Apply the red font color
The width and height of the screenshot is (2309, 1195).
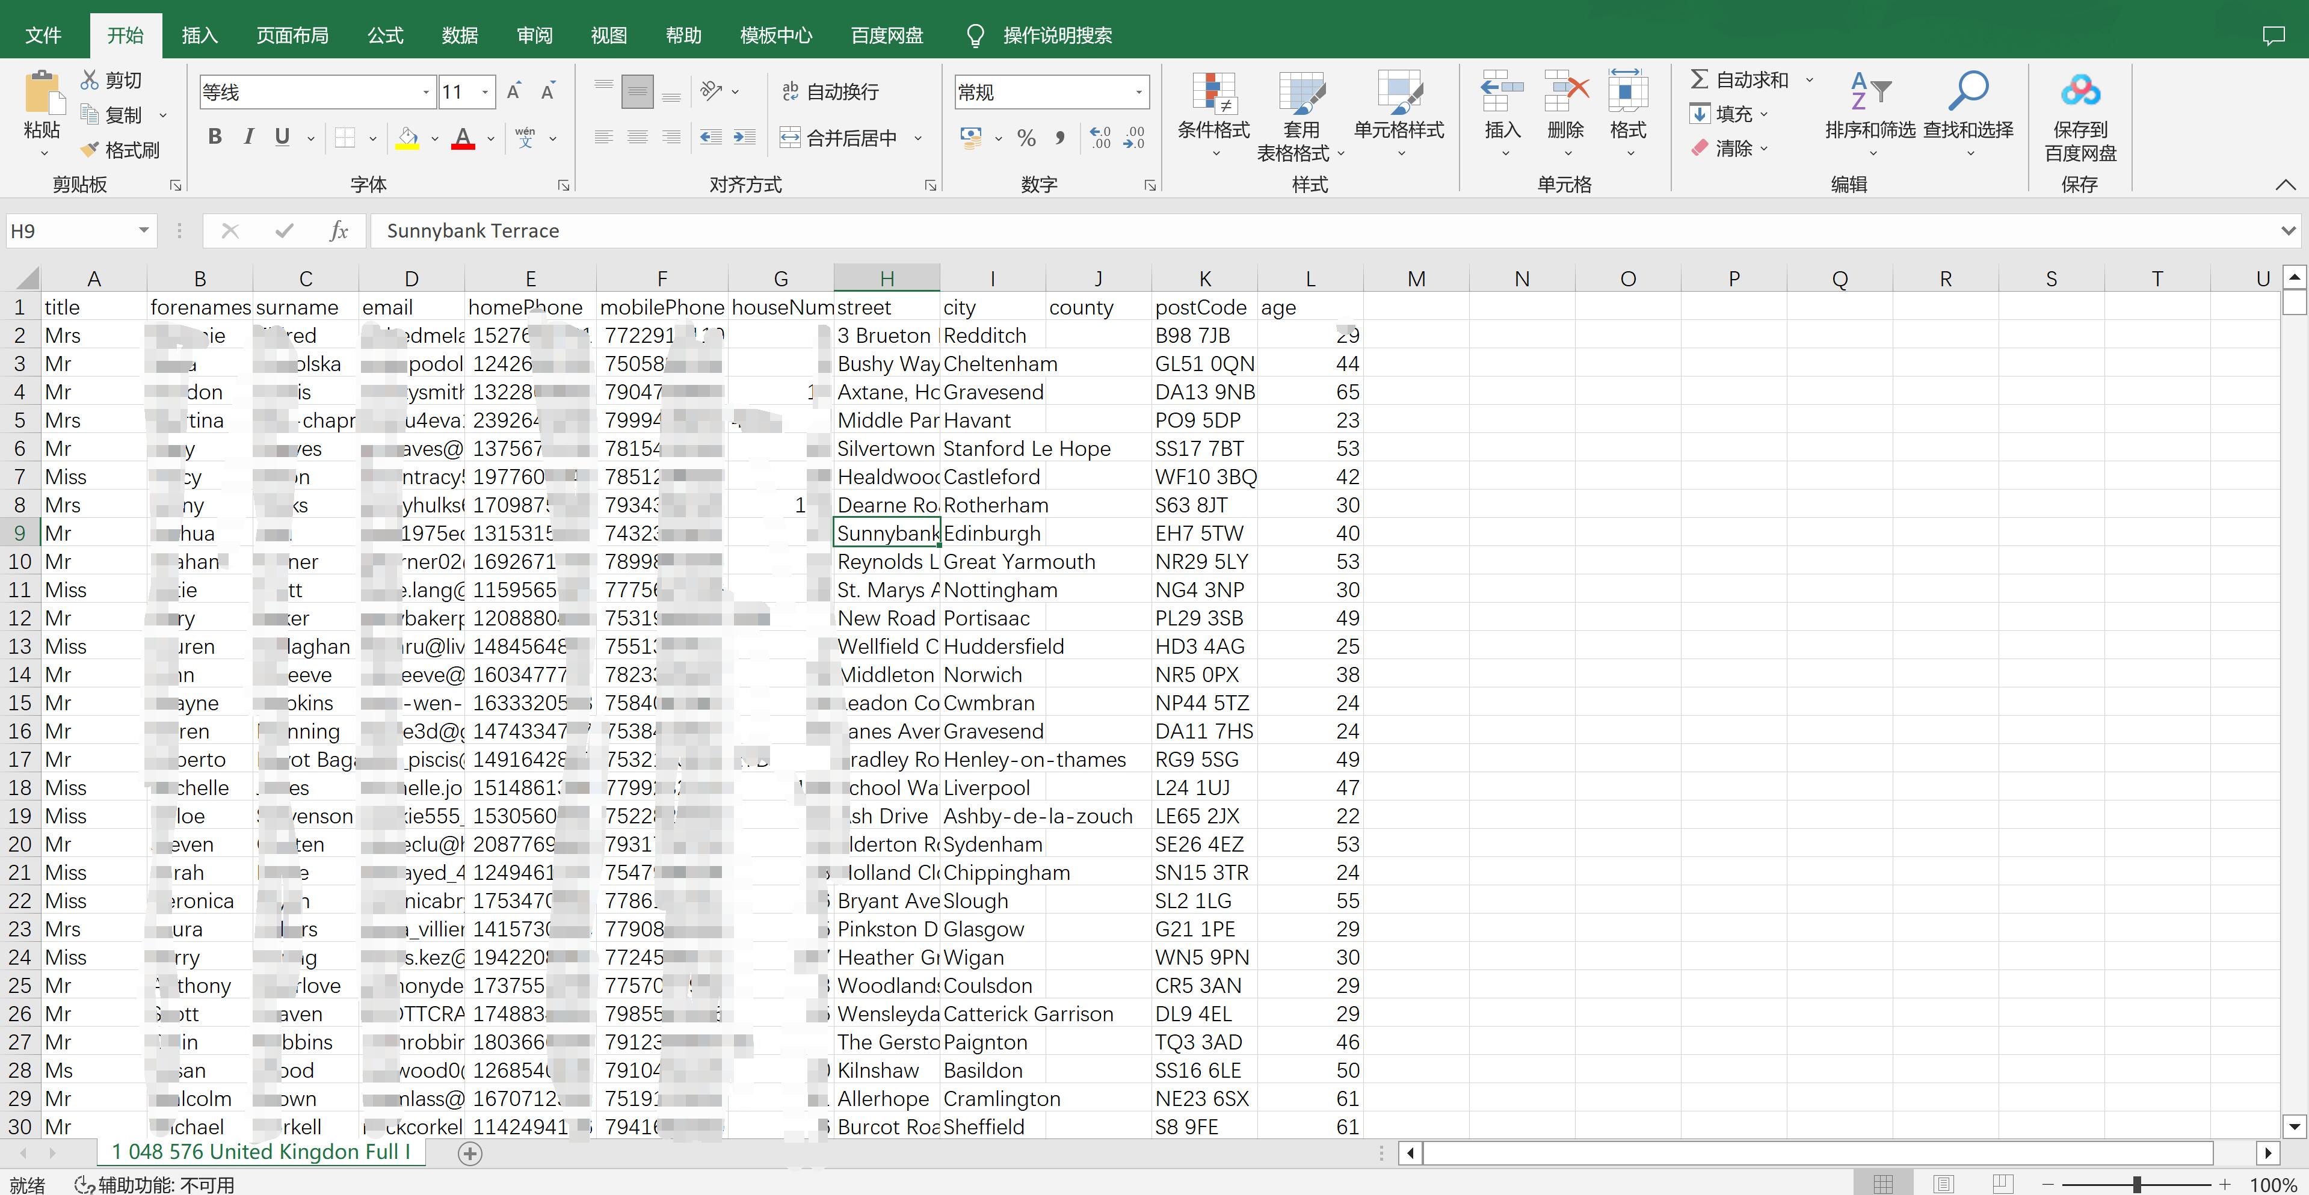point(463,138)
